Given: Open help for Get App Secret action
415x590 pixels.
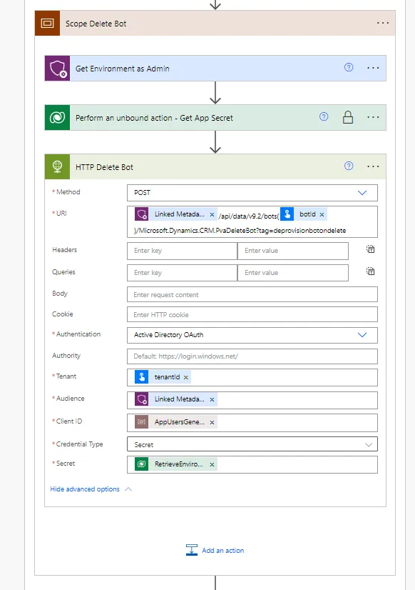Looking at the screenshot, I should (324, 116).
